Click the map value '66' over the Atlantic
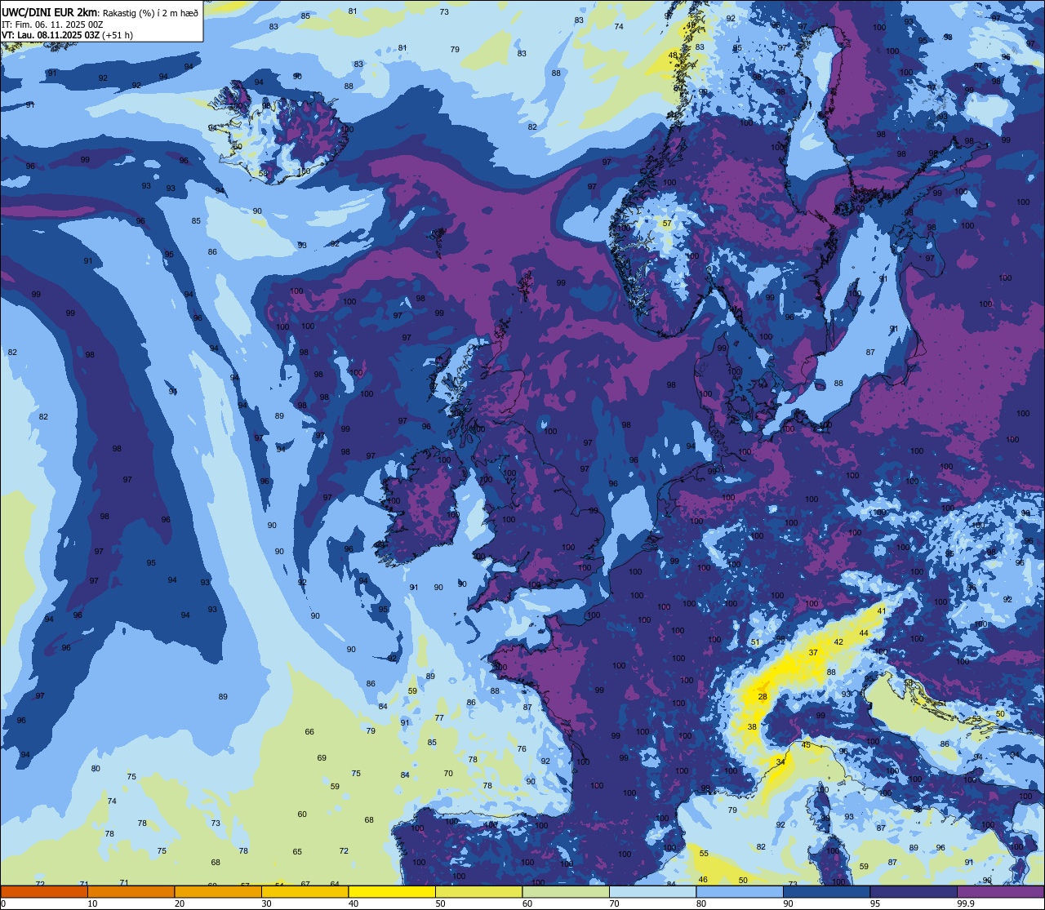The image size is (1045, 910). (309, 731)
